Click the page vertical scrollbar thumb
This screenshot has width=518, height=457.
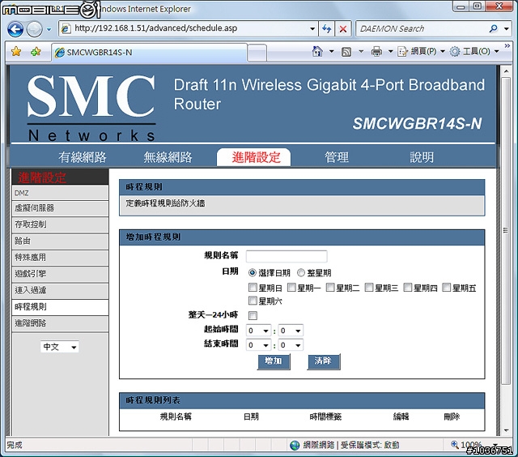pos(506,230)
